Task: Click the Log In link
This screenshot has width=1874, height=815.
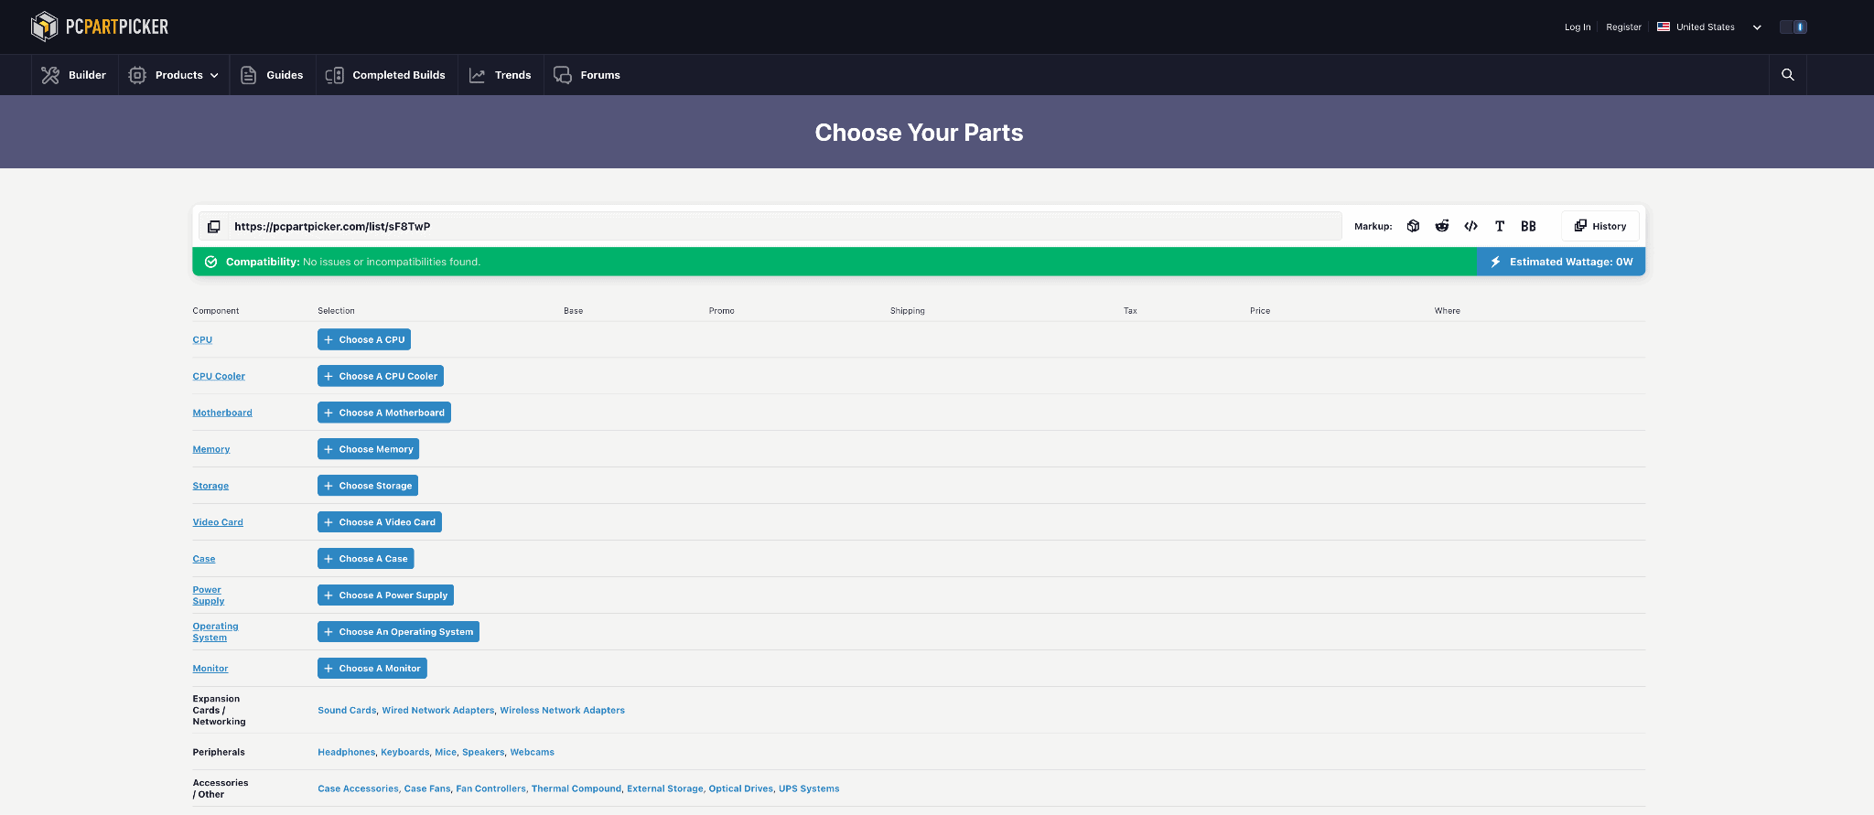Action: pos(1578,27)
